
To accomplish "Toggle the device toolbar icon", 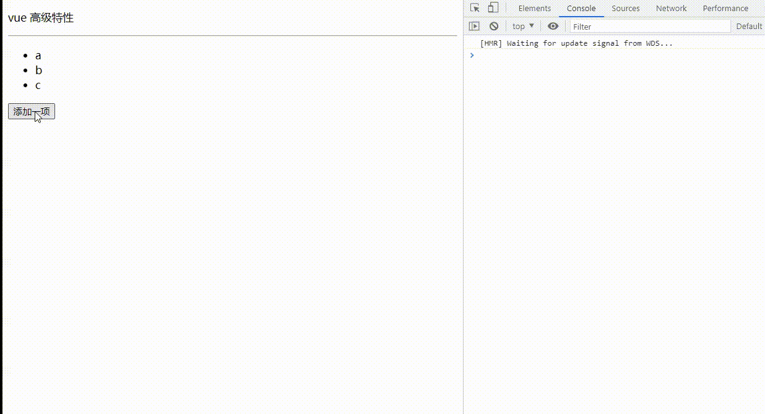I will 493,8.
